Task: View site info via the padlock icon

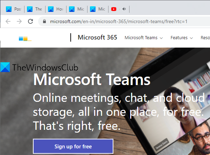Action: 44,21
